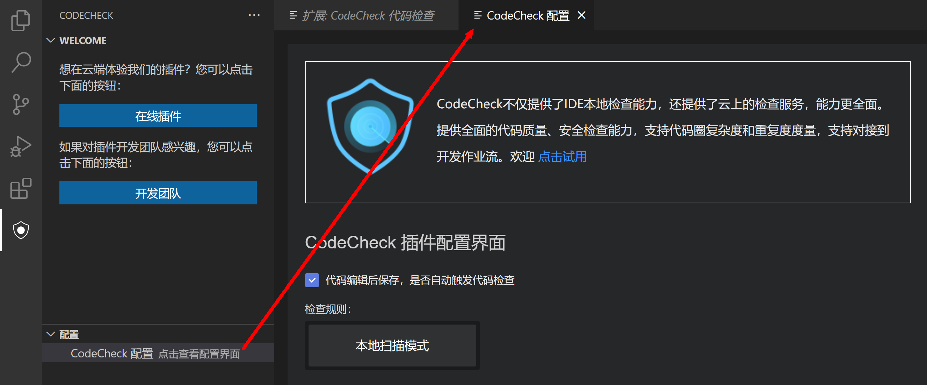Collapse the WELCOME section
927x385 pixels.
click(51, 40)
